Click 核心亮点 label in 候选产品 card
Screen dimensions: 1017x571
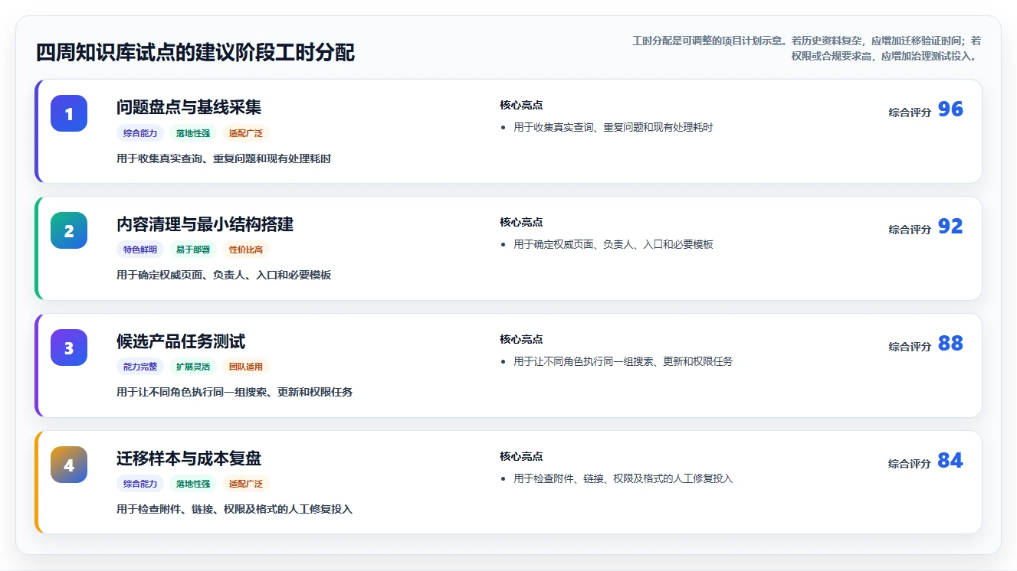pyautogui.click(x=521, y=339)
